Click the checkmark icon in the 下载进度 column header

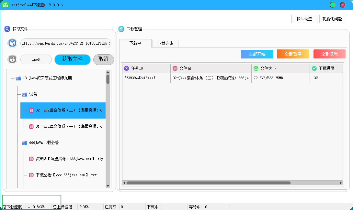[x=313, y=68]
